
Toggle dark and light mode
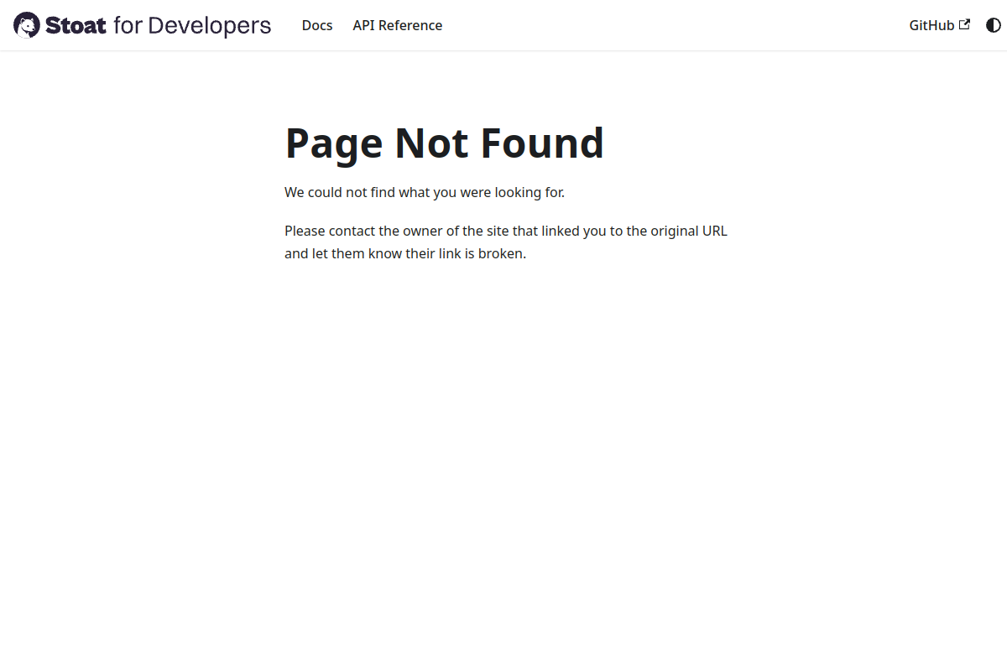pos(994,25)
